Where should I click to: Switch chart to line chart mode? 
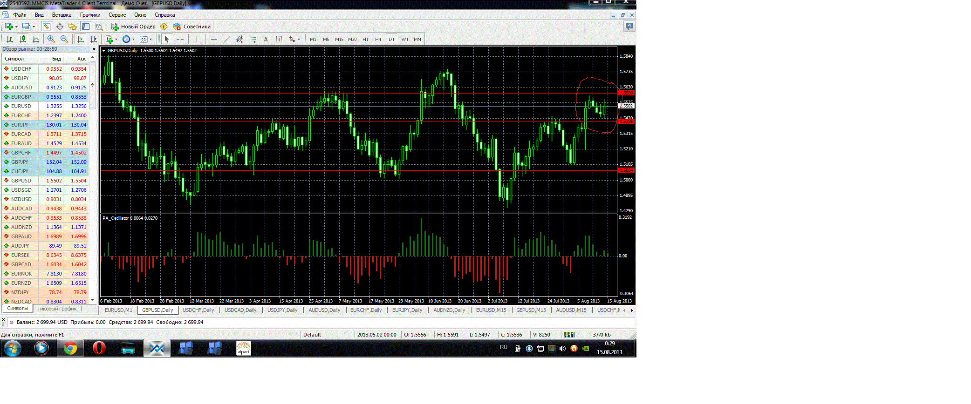pos(36,39)
